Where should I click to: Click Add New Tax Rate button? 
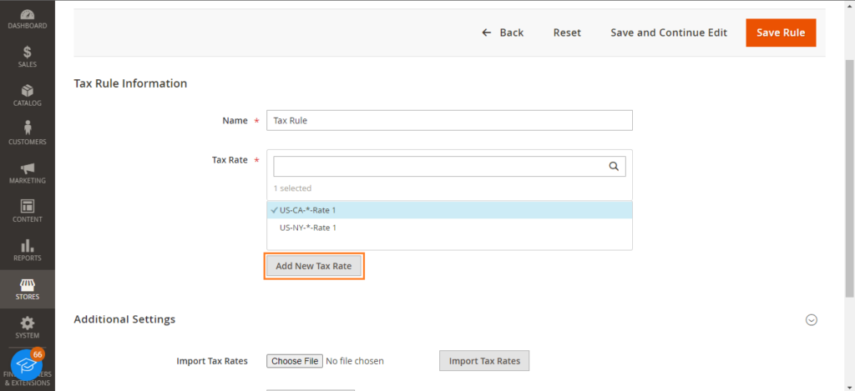click(314, 266)
